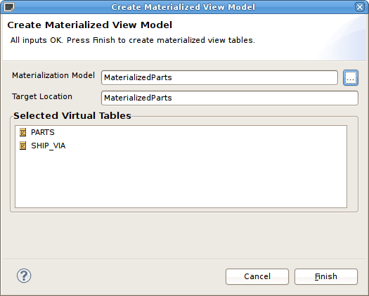
Task: Close the Create Materialized View Model dialog
Action: [360, 7]
